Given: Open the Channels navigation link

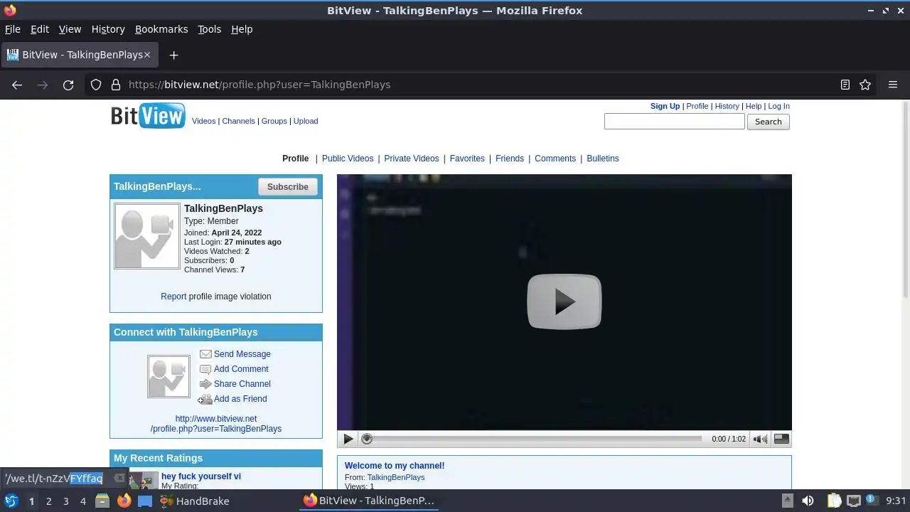Looking at the screenshot, I should pyautogui.click(x=238, y=121).
